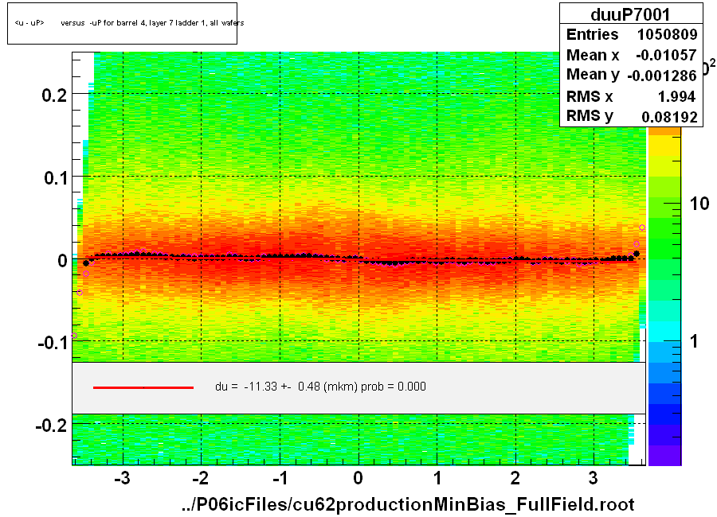Viewport: 717px width, 517px height.
Task: Click the plot title text box
Action: (122, 23)
